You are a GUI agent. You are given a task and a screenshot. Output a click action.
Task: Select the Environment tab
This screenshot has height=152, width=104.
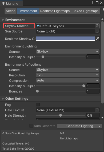pyautogui.click(x=28, y=11)
